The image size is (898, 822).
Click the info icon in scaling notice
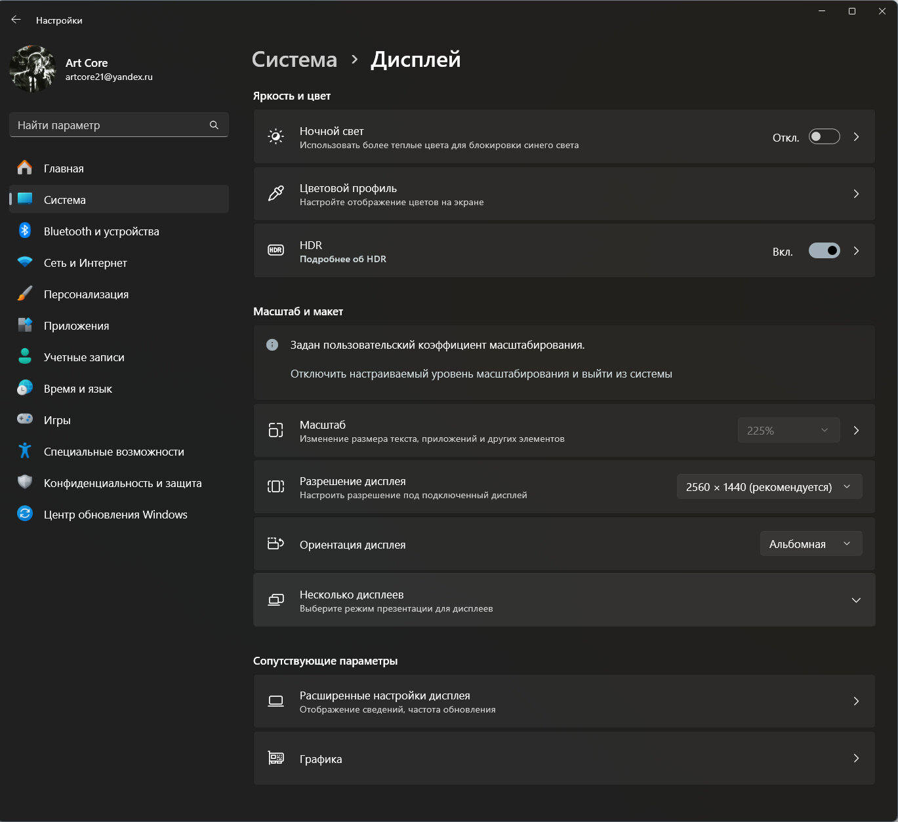click(272, 345)
